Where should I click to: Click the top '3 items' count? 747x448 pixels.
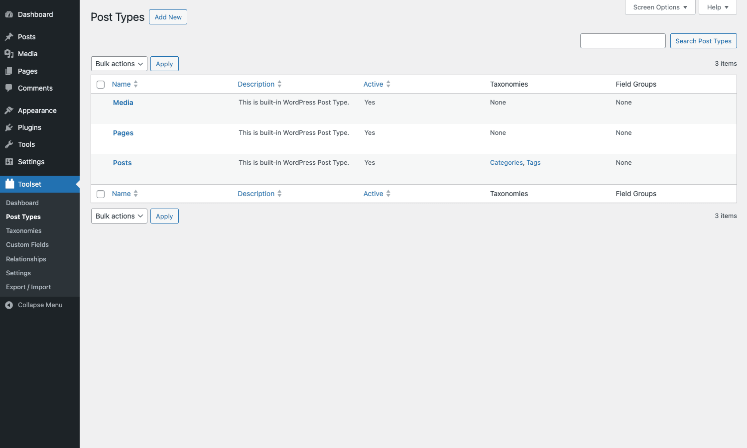click(x=726, y=63)
